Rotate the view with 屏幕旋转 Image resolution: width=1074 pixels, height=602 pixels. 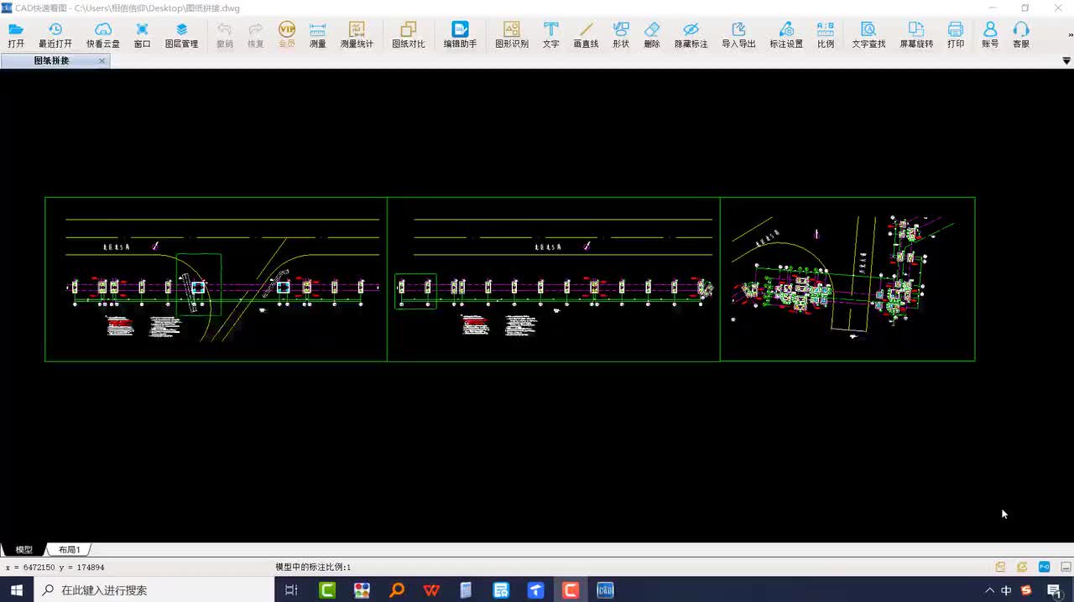[x=916, y=35]
